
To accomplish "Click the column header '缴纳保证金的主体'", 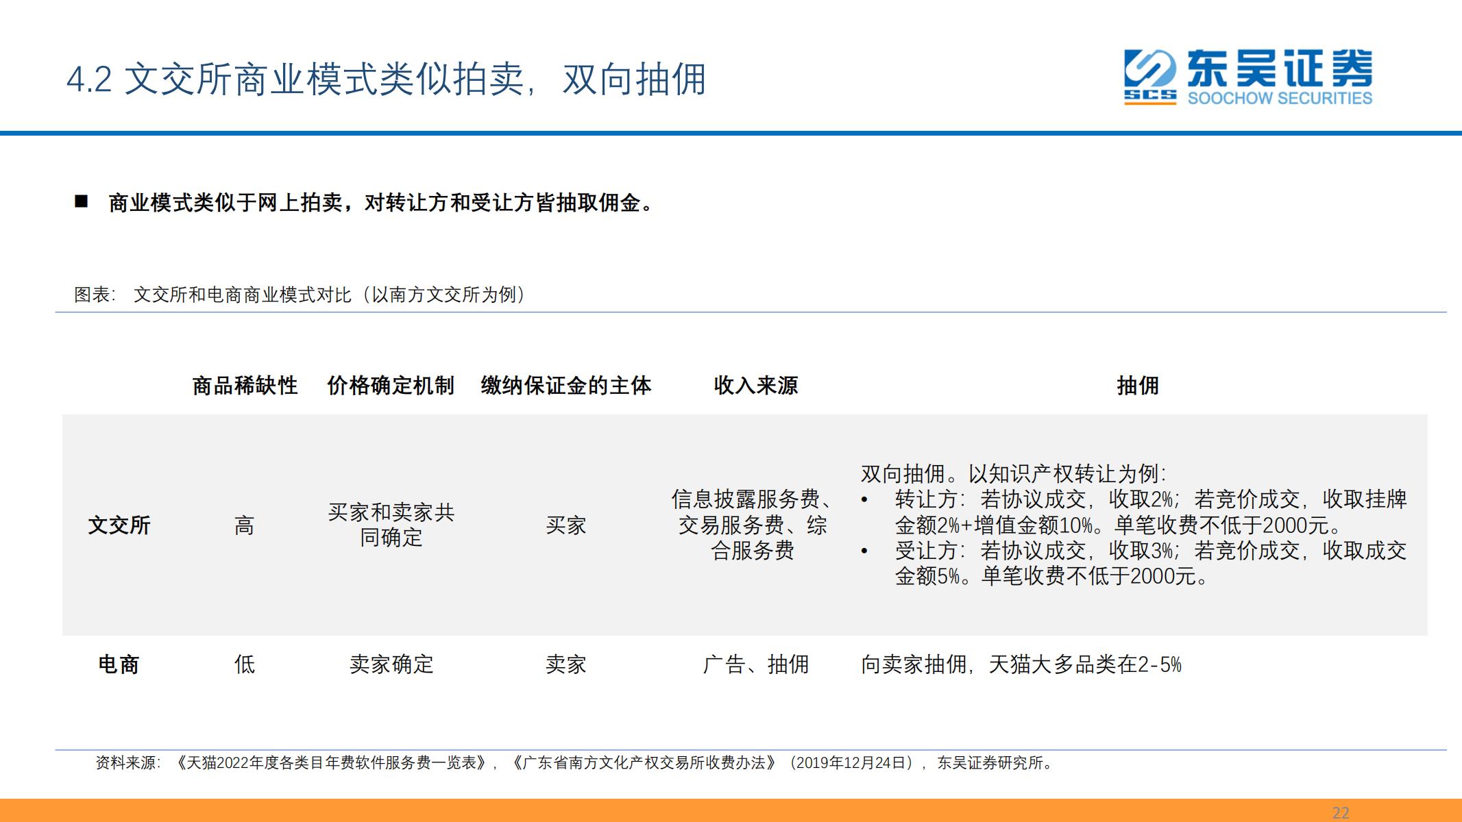I will click(x=565, y=386).
